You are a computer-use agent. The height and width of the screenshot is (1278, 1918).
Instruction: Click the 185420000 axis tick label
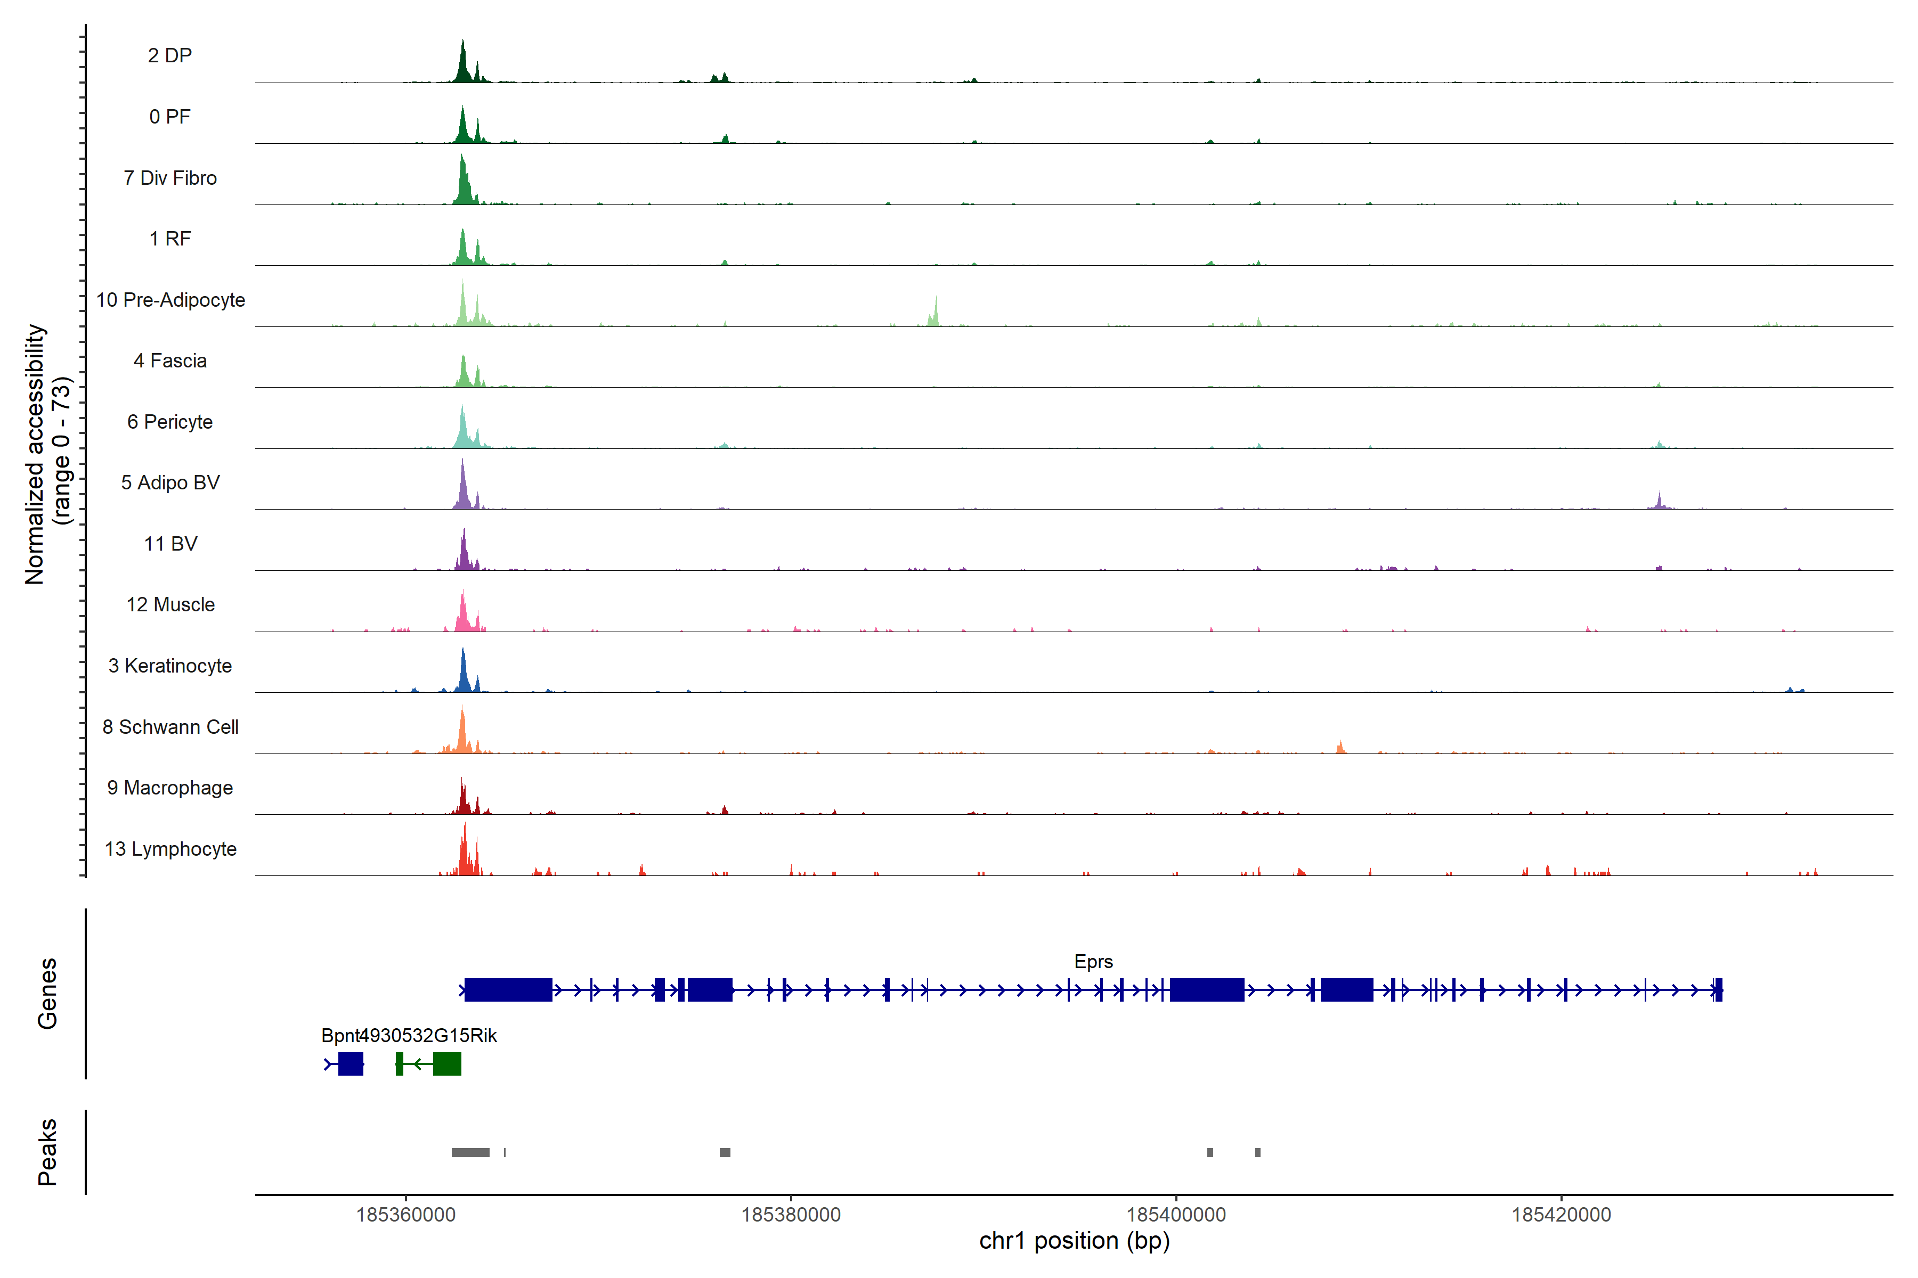(x=1561, y=1215)
